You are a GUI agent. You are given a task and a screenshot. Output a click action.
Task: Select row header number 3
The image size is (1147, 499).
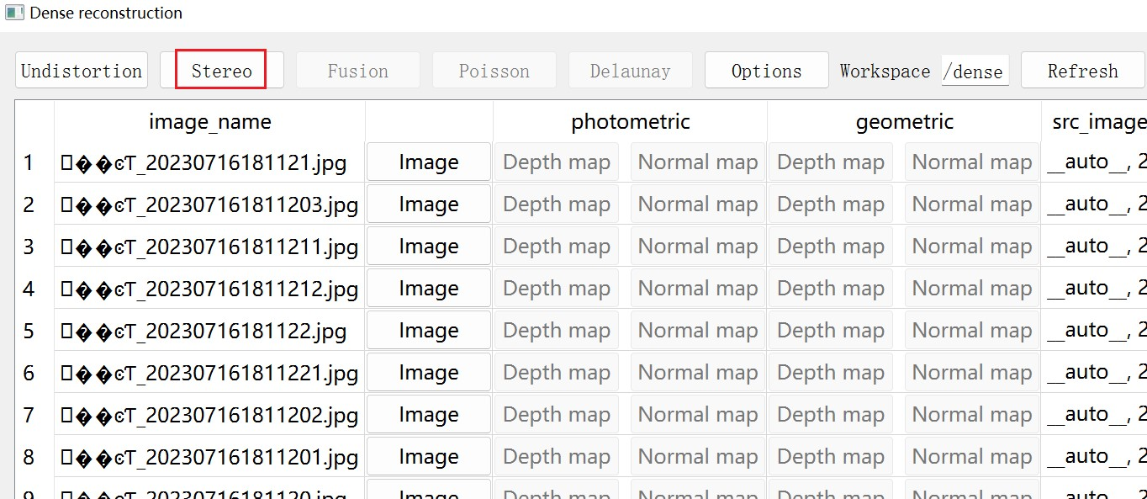coord(29,247)
